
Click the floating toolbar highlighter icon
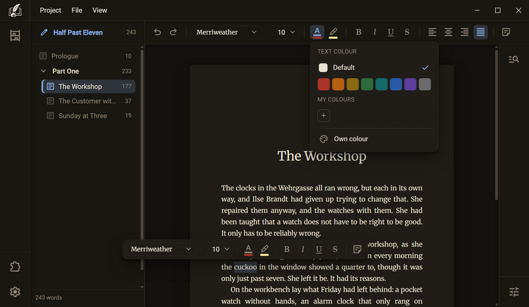(x=264, y=249)
